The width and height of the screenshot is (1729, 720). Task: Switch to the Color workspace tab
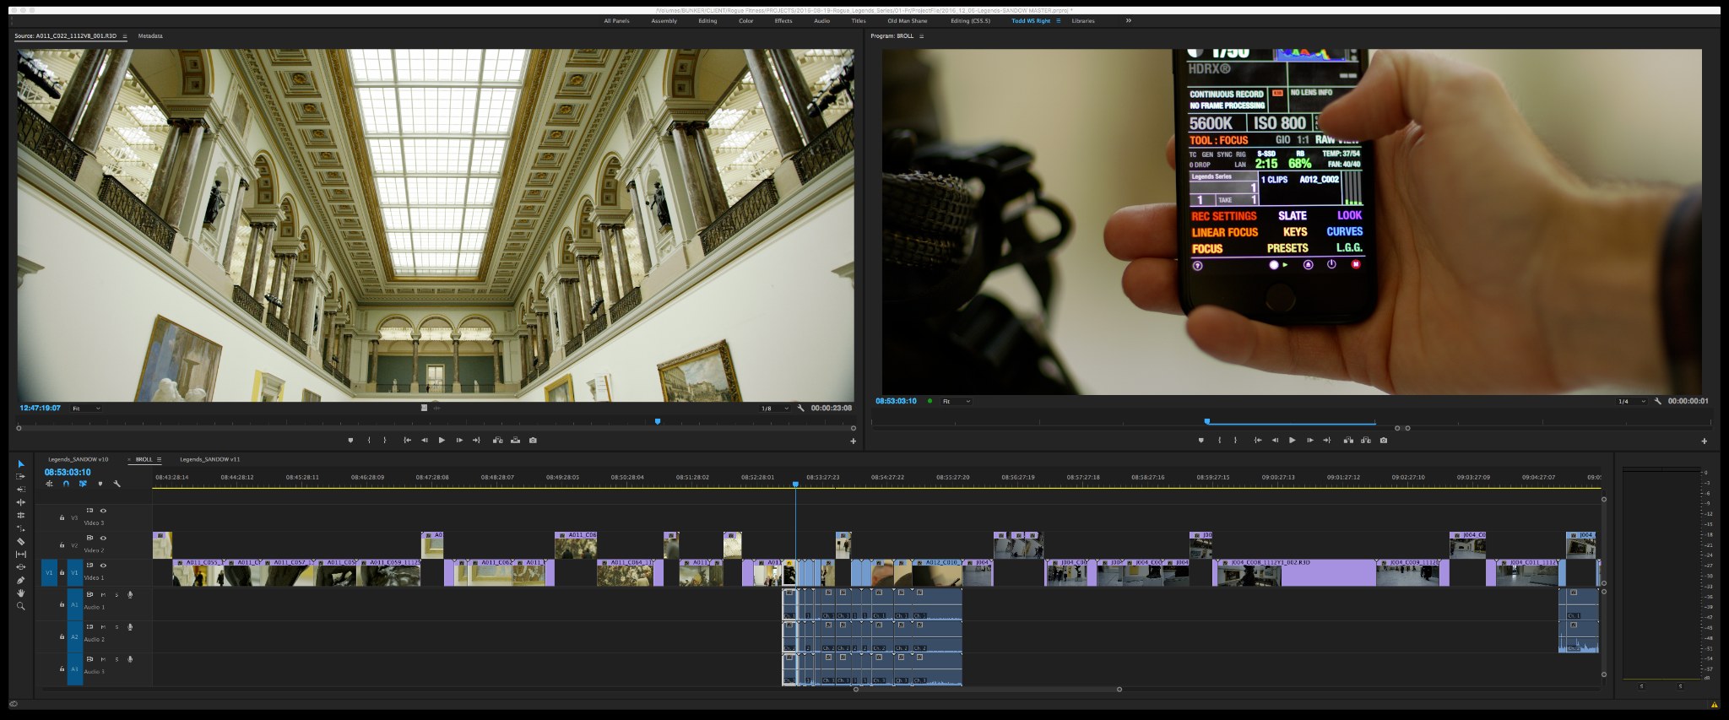tap(745, 20)
